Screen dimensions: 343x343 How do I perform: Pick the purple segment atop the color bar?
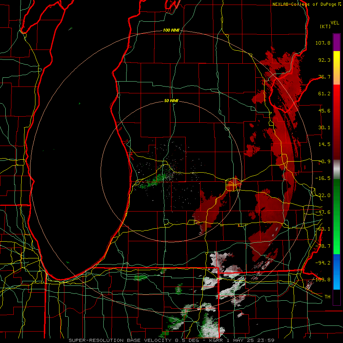tap(337, 42)
